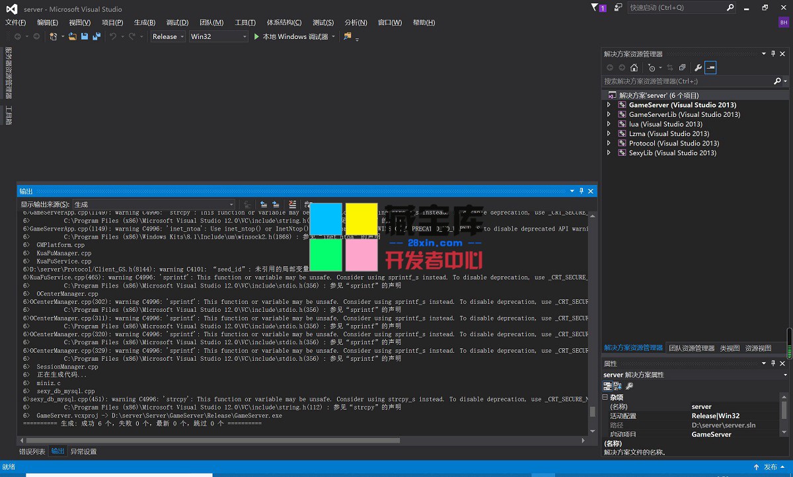Open the 文件(F) menu
The image size is (793, 477).
coord(16,22)
